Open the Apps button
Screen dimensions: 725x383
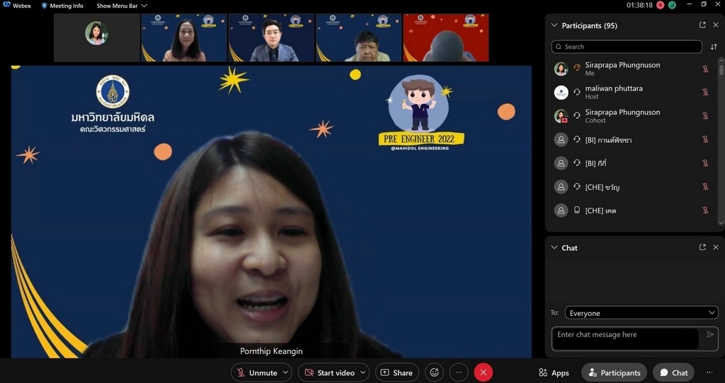(x=554, y=372)
